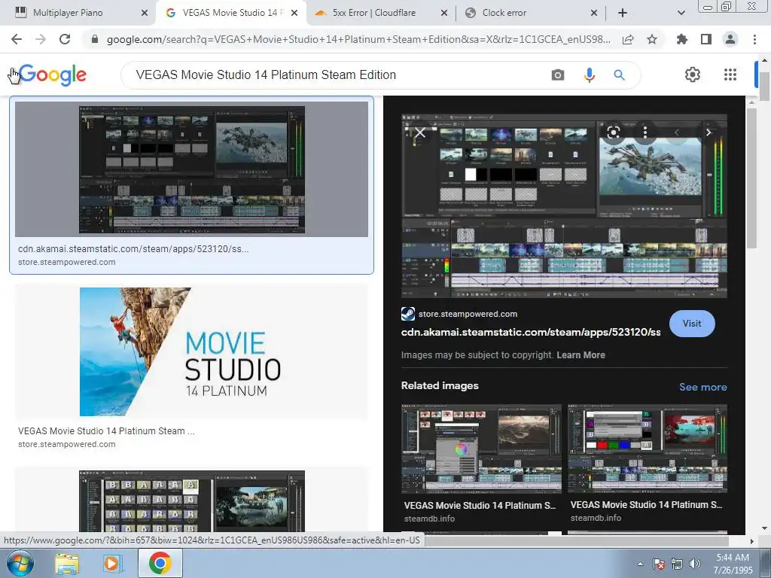Image resolution: width=771 pixels, height=578 pixels.
Task: Open cdn.akamai.steamstatic.com title in preview panel
Action: [531, 332]
